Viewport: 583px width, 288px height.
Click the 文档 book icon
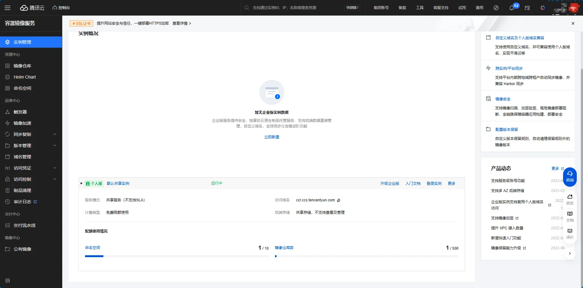click(x=570, y=216)
